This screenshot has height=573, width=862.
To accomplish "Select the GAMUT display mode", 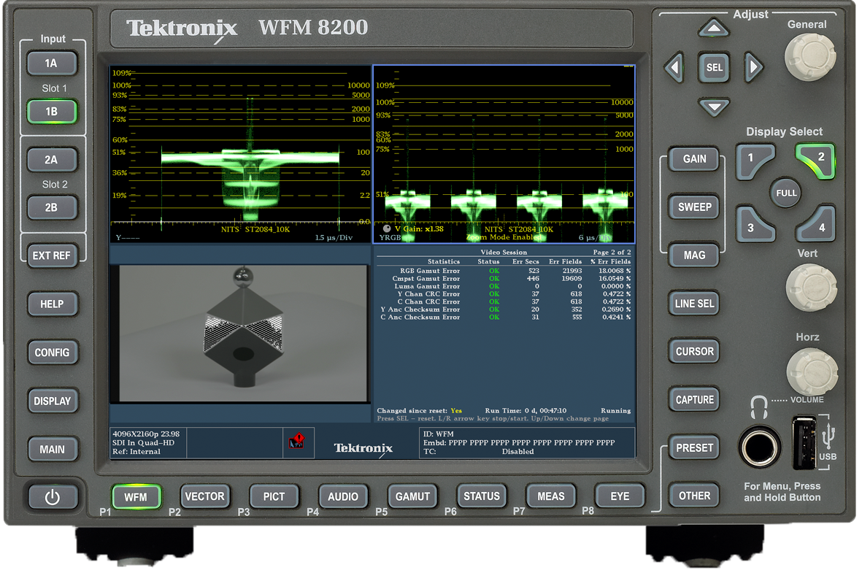I will (412, 496).
